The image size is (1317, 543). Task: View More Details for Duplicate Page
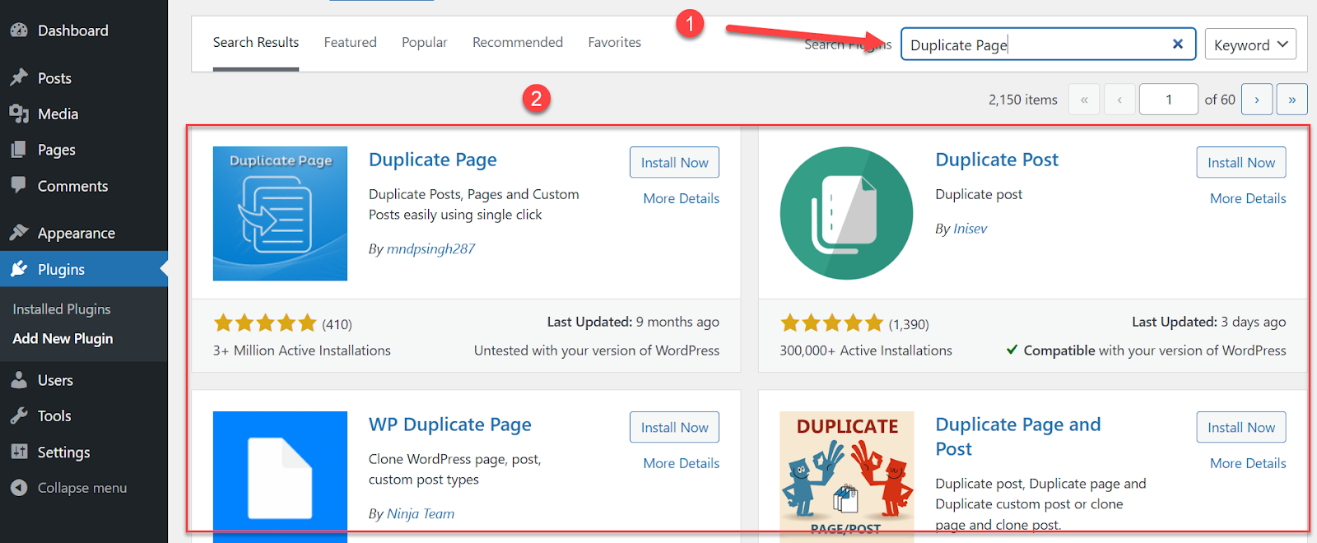tap(682, 198)
